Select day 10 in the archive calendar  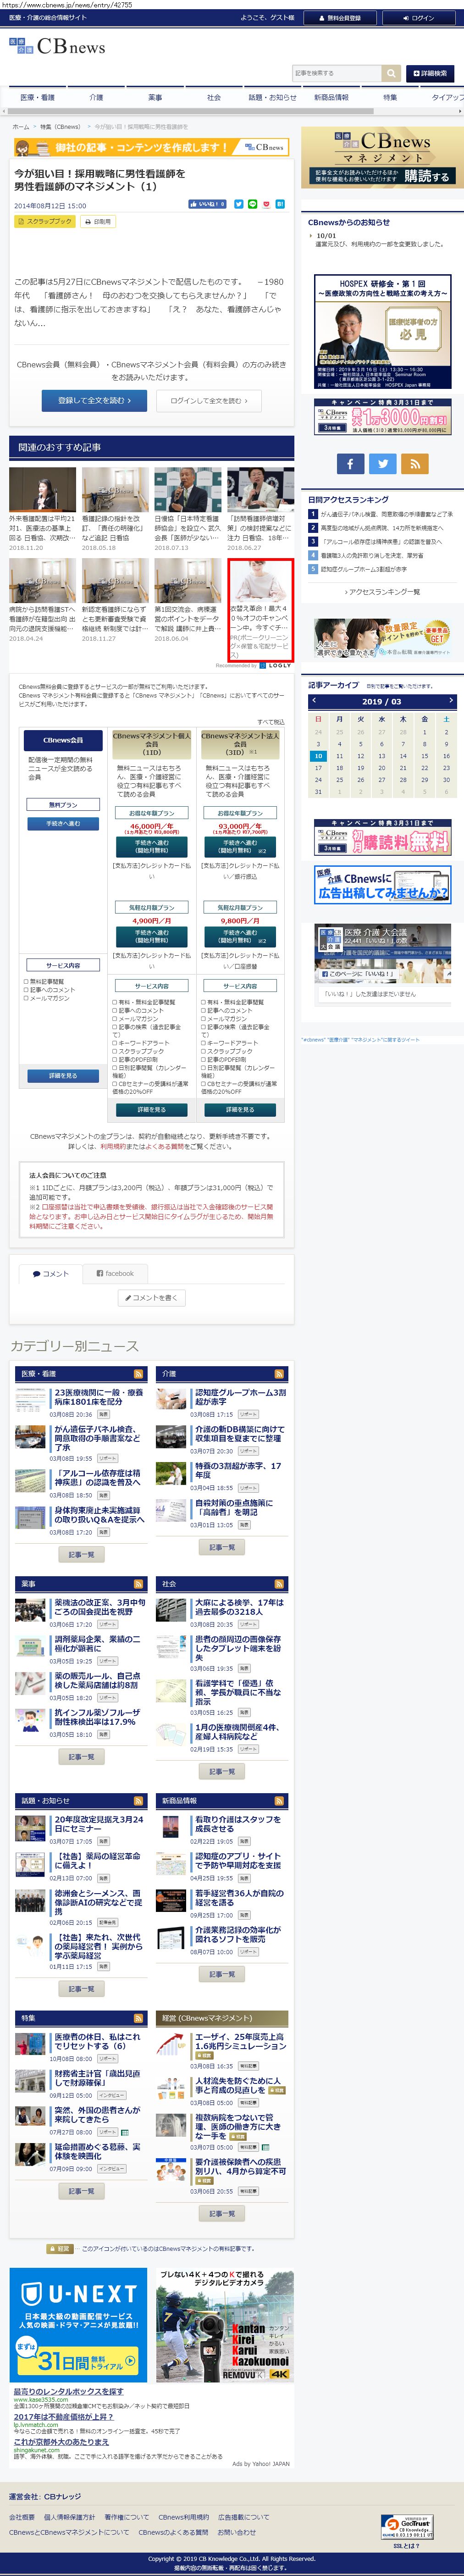pyautogui.click(x=318, y=756)
